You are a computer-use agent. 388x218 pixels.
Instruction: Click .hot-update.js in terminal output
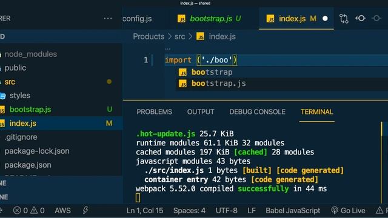[166, 134]
